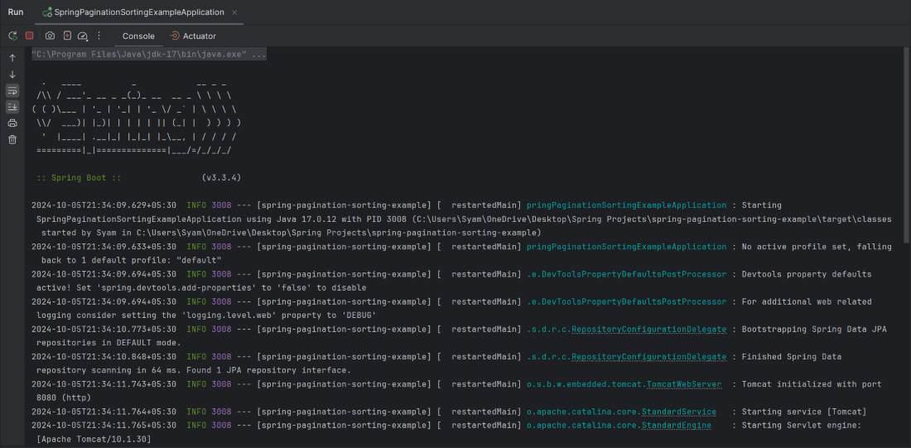Click the first RepositoryConfigurationDelegate link
Viewport: 911px width, 448px height.
648,330
